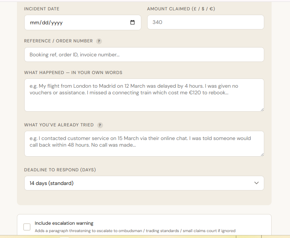This screenshot has height=238, width=290.
Task: Focus the What Happened text area
Action: [x=144, y=95]
